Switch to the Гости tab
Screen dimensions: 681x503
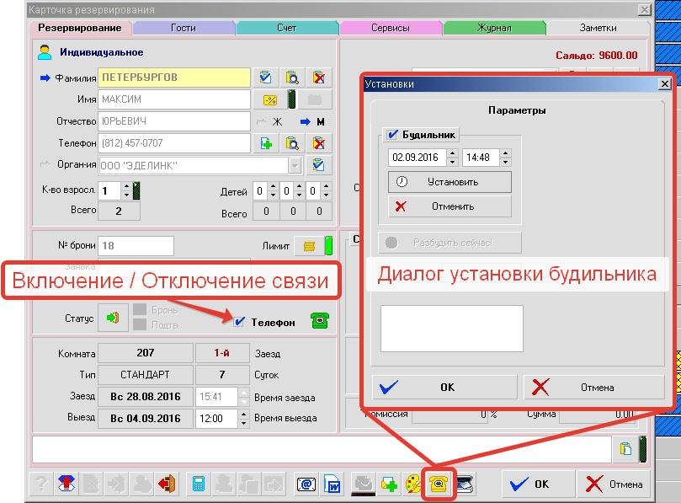click(x=184, y=28)
